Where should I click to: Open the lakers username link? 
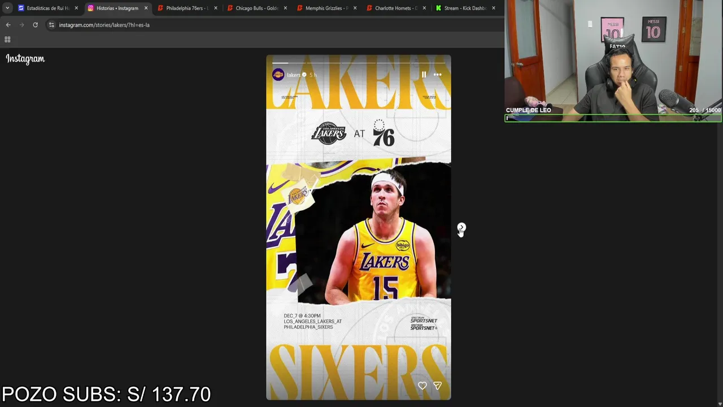pos(293,75)
